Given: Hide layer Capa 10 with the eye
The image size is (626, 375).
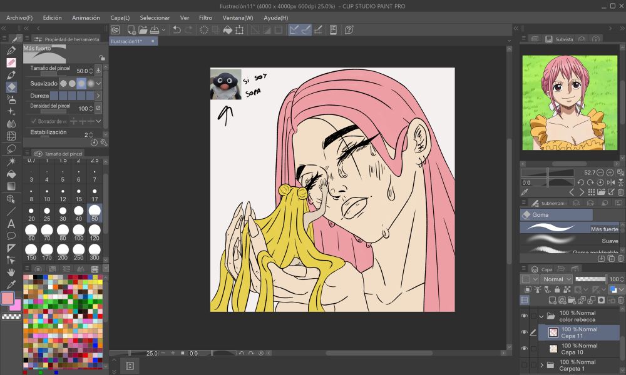Looking at the screenshot, I should 524,349.
